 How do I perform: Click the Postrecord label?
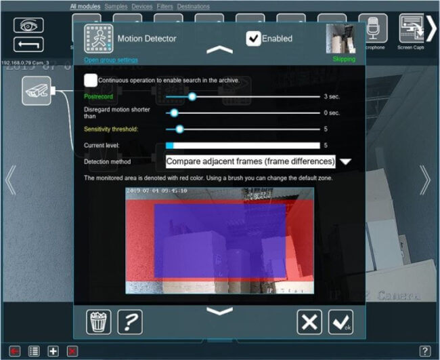pos(99,96)
